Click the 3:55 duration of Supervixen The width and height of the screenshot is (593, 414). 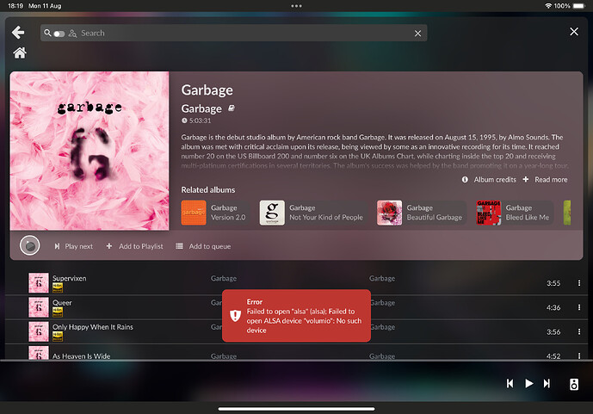click(x=553, y=283)
